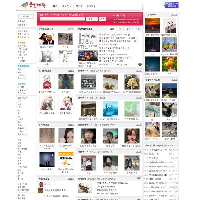Click the refresh icon in 웃긴자료 베스트
Viewport: 200px width, 200px height.
[x=140, y=64]
